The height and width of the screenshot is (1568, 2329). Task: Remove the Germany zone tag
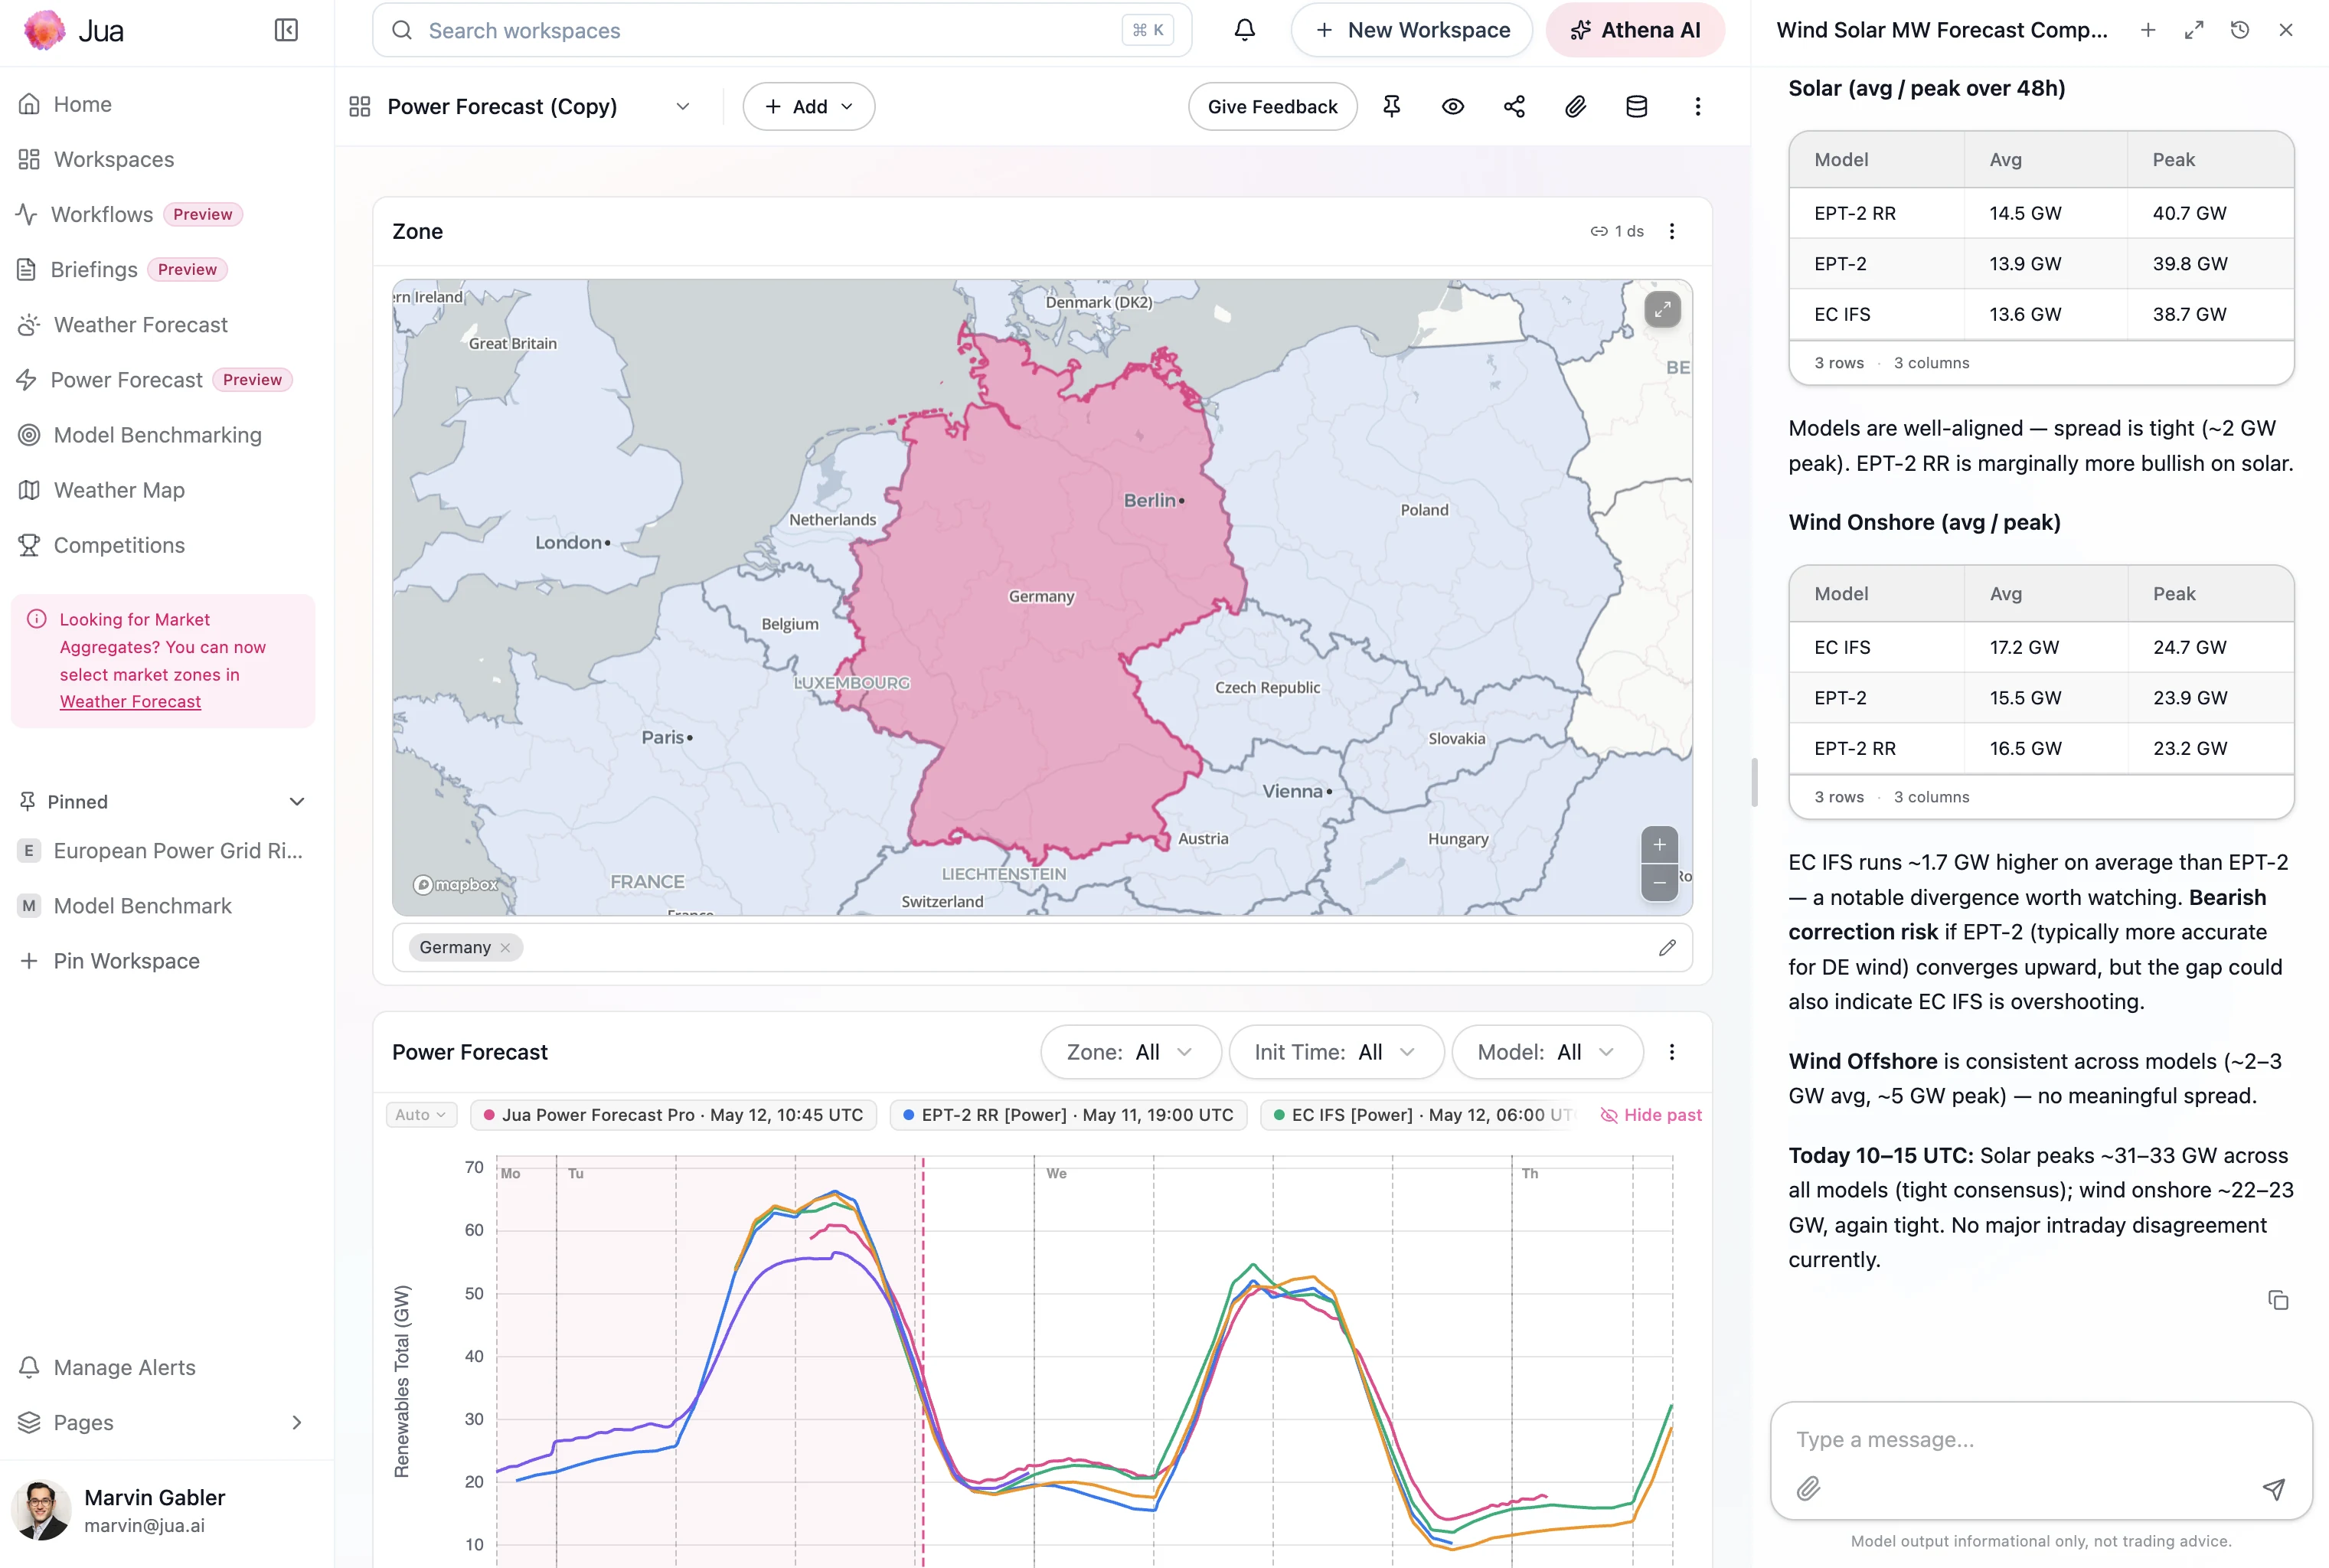point(505,948)
